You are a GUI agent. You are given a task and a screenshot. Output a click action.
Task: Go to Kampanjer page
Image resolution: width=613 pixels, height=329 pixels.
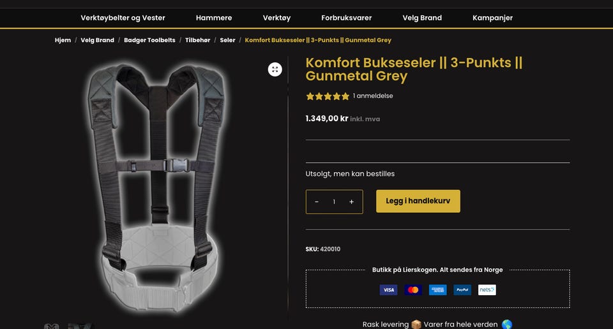492,18
